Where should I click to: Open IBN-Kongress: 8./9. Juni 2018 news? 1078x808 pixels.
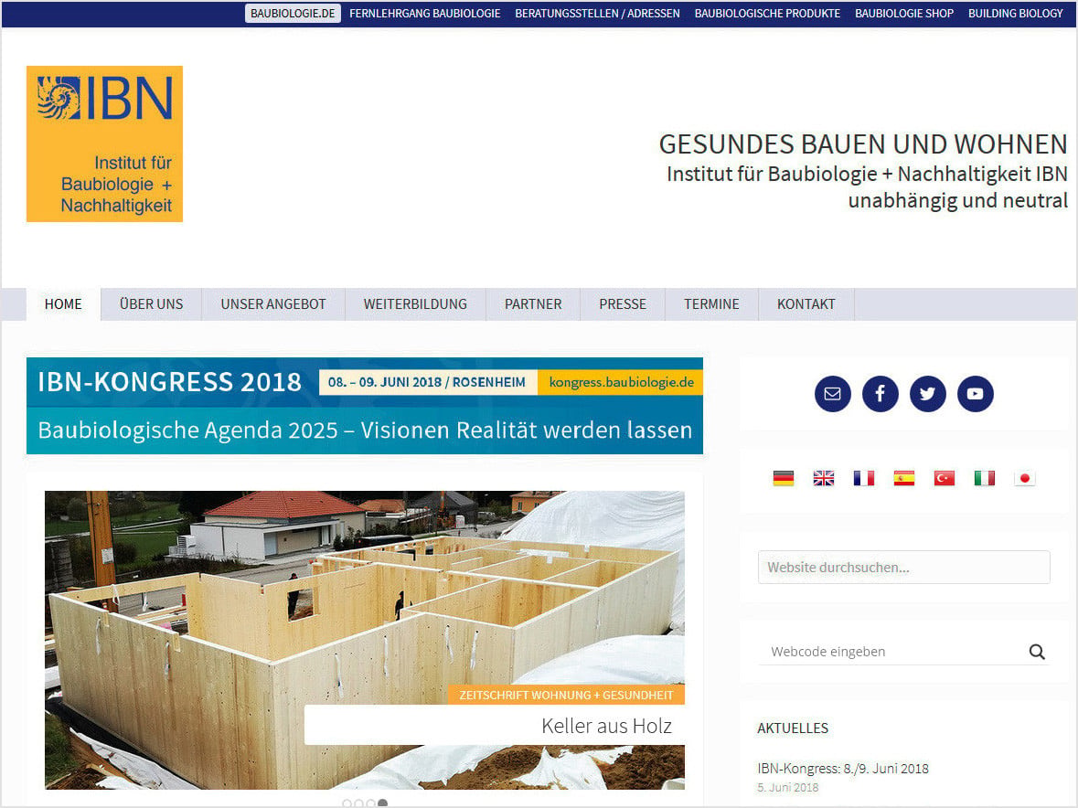click(843, 768)
